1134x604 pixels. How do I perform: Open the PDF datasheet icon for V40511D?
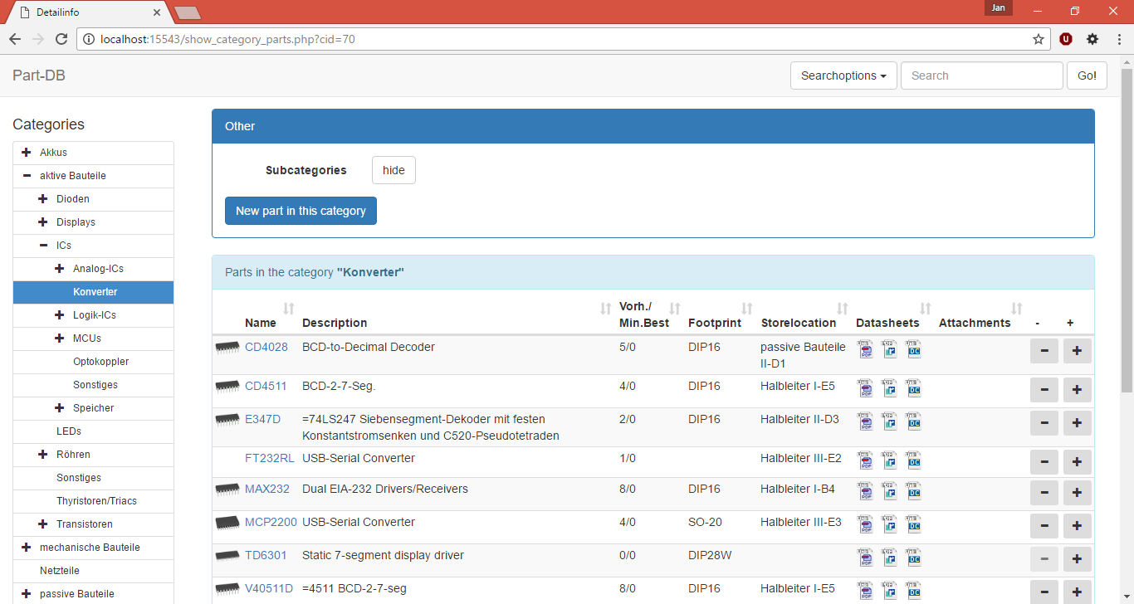coord(866,590)
